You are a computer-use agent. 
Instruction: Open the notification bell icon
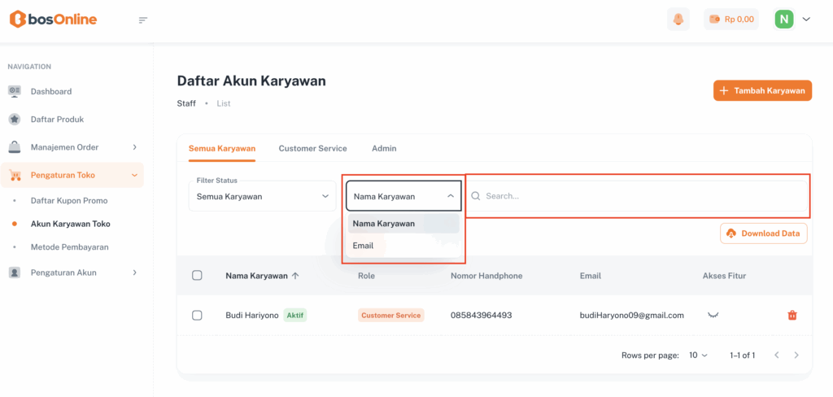pyautogui.click(x=678, y=20)
